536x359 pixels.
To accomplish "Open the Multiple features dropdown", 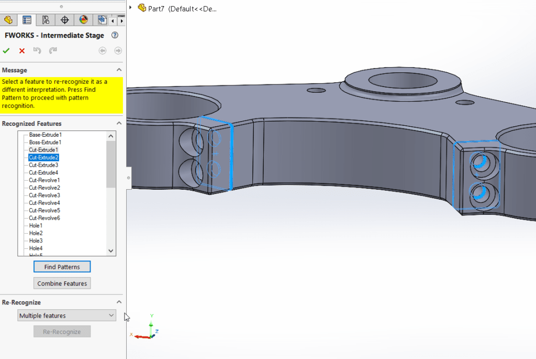I will pyautogui.click(x=66, y=316).
